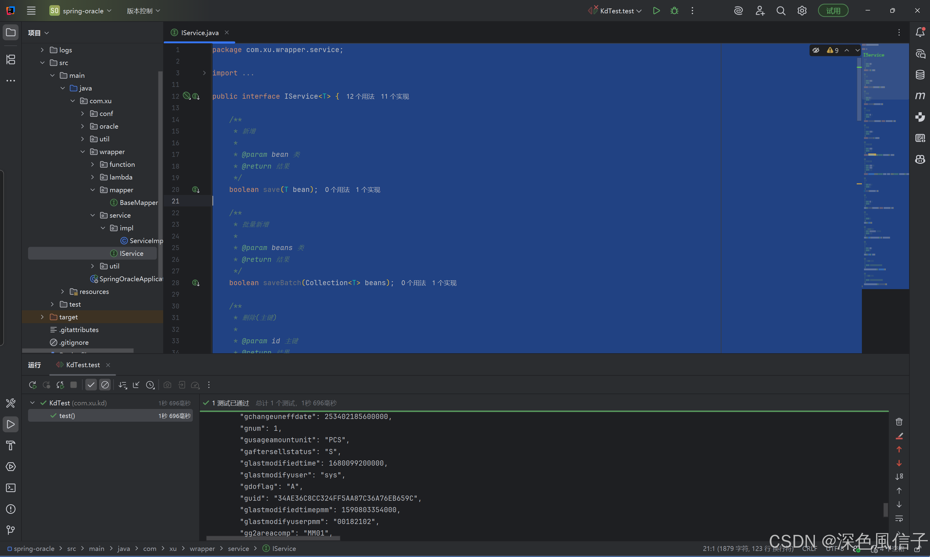Open the Problems tool window icon
The height and width of the screenshot is (557, 930).
[11, 509]
